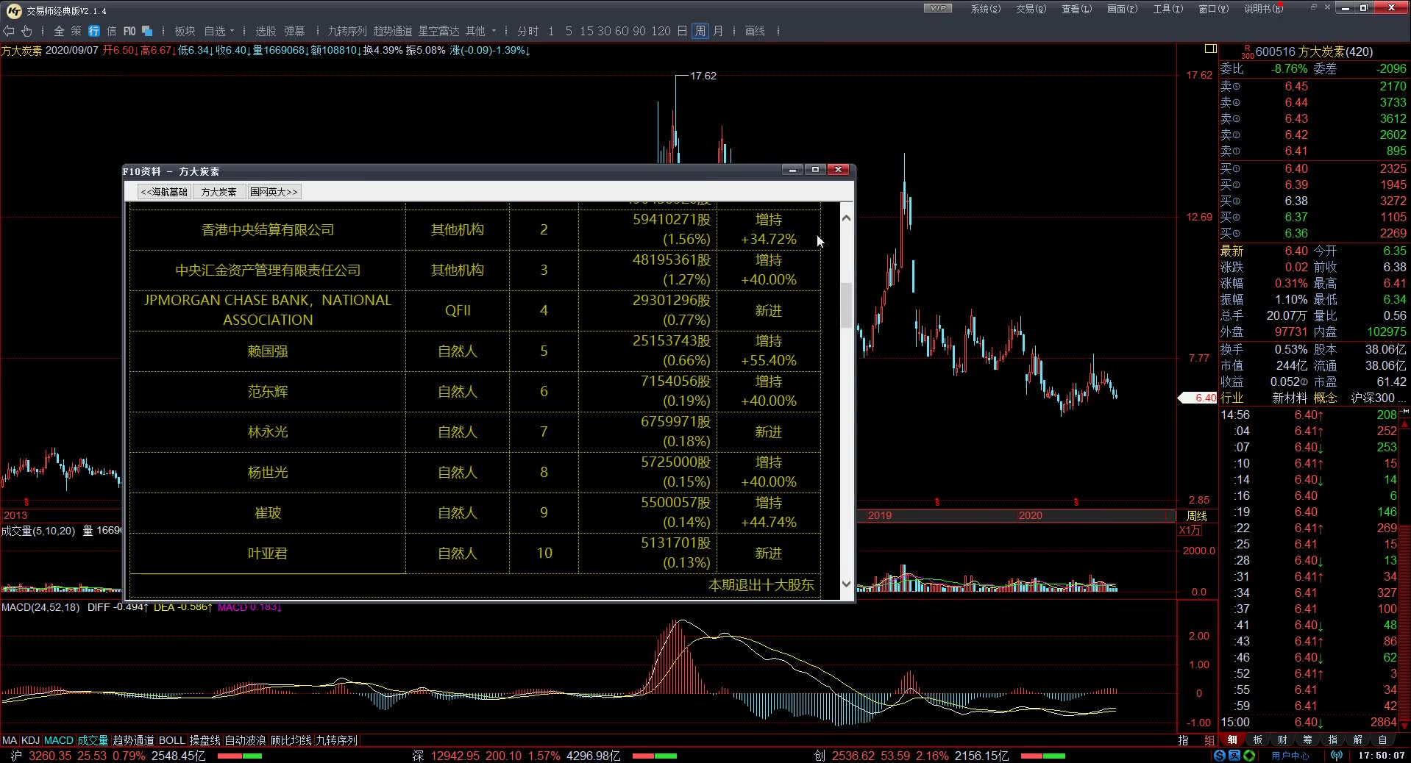
Task: Click the green circular status icon
Action: click(1249, 755)
